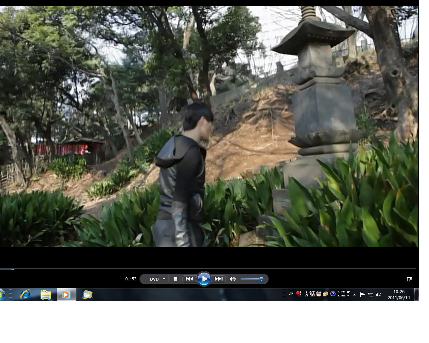The width and height of the screenshot is (429, 343).
Task: Open Internet Explorer from the taskbar
Action: (x=25, y=295)
